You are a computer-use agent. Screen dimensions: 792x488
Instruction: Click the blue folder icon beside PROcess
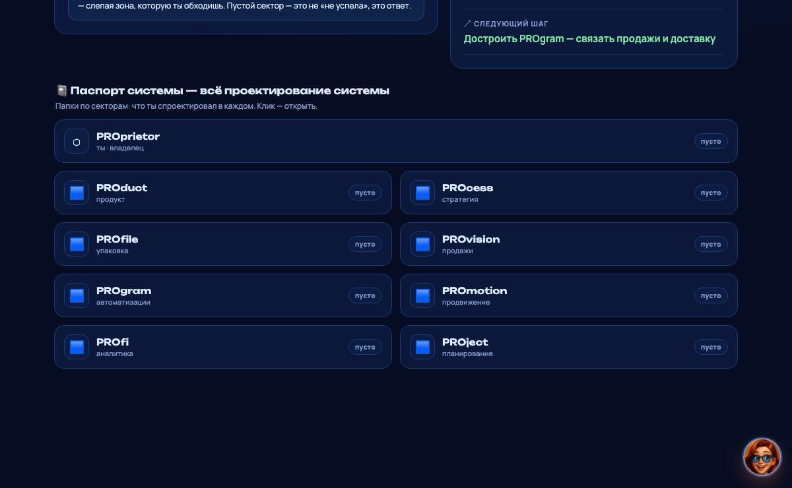pos(422,193)
